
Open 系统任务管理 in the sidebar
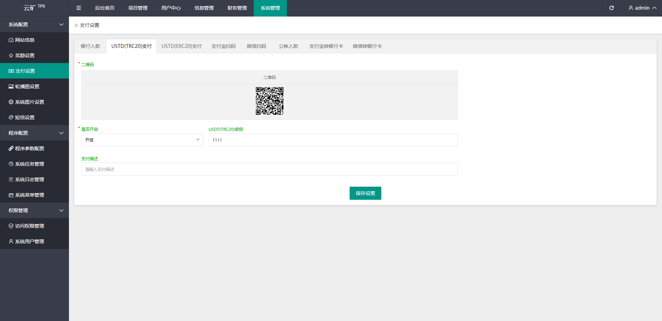pyautogui.click(x=34, y=164)
